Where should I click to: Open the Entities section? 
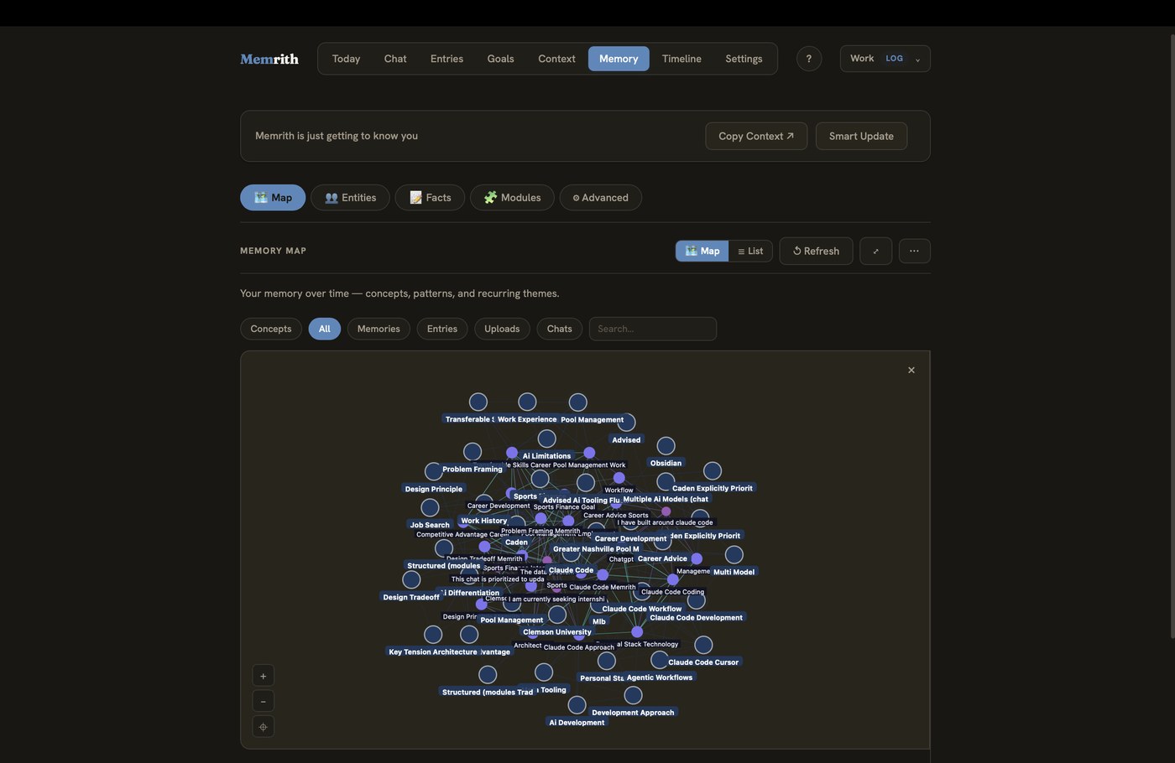pyautogui.click(x=350, y=198)
